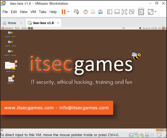The image size is (167, 138).
Task: Select the bWAPP - Start desktop icon
Action: 10,34
